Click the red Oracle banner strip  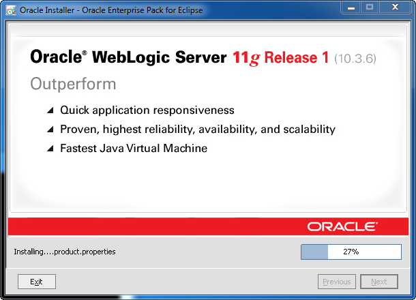pos(208,226)
